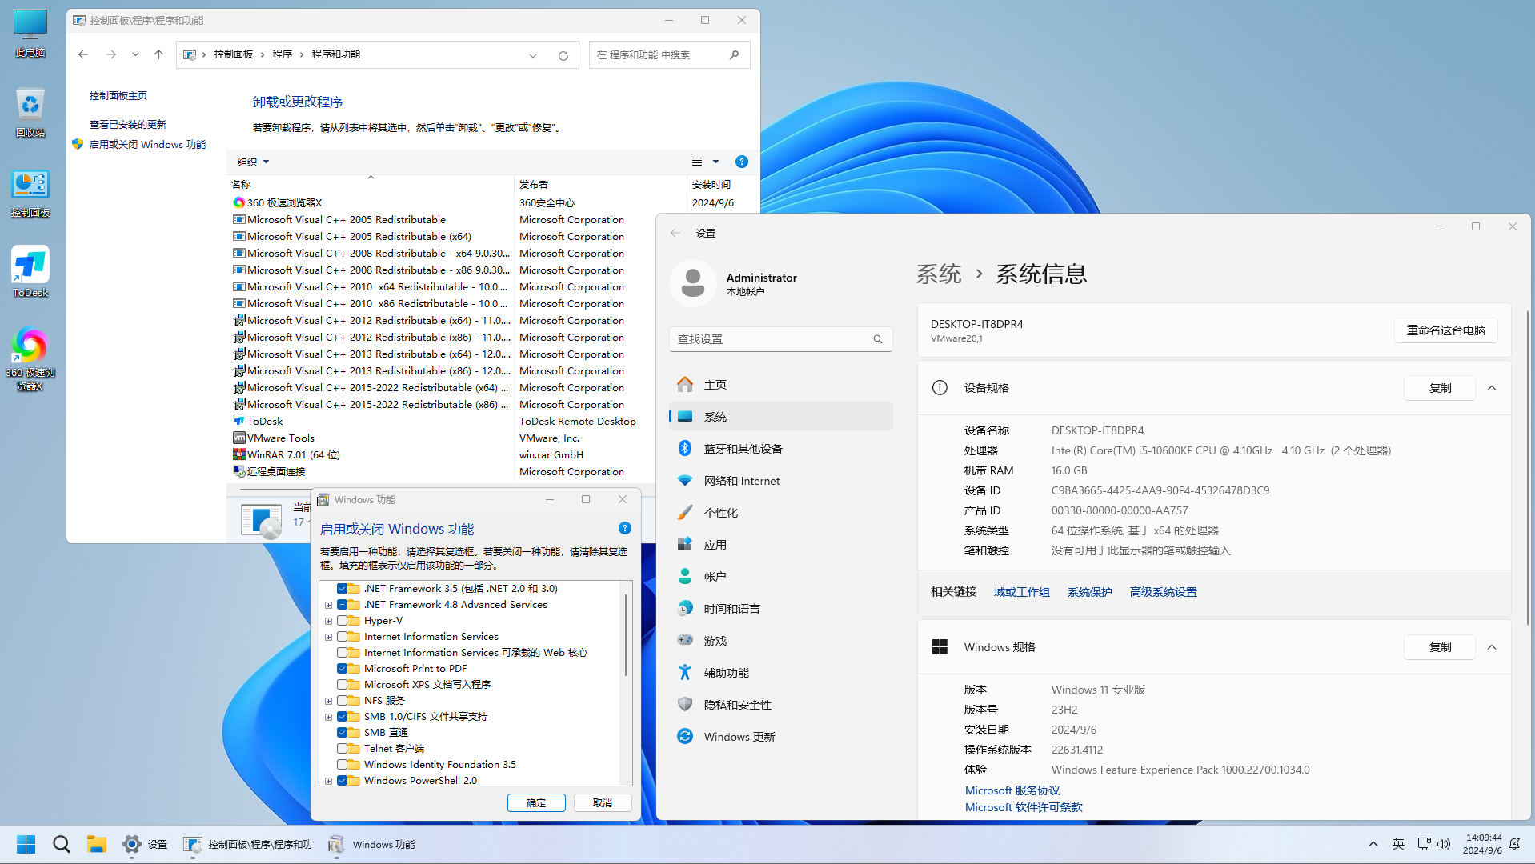This screenshot has width=1535, height=864.
Task: Open address bar history dropdown in Control Panel
Action: point(533,55)
